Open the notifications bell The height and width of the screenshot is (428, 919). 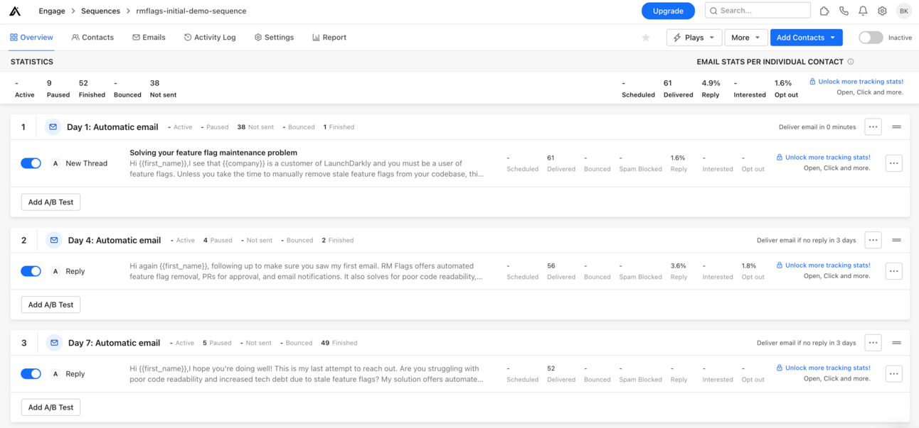pos(863,11)
